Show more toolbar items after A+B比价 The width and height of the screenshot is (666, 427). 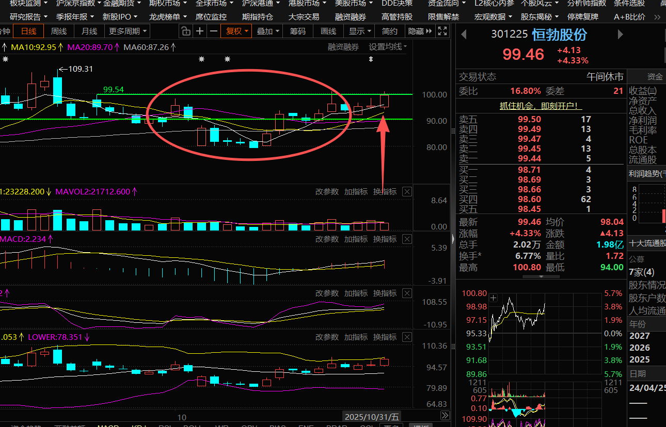658,17
